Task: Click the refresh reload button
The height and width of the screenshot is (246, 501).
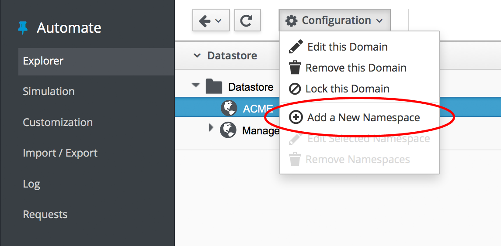Action: (x=247, y=21)
